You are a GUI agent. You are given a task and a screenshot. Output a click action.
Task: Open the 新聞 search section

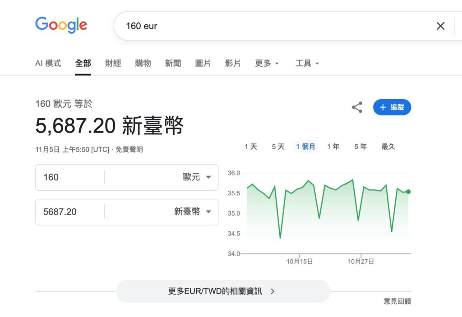173,63
